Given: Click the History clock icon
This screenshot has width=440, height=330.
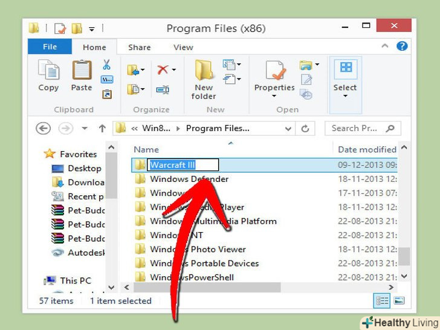Looking at the screenshot, I should [x=306, y=94].
